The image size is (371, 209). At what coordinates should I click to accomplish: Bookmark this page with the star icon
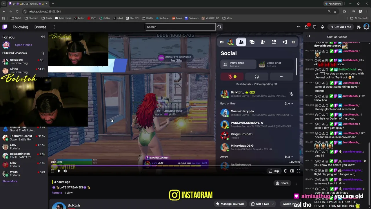335,11
